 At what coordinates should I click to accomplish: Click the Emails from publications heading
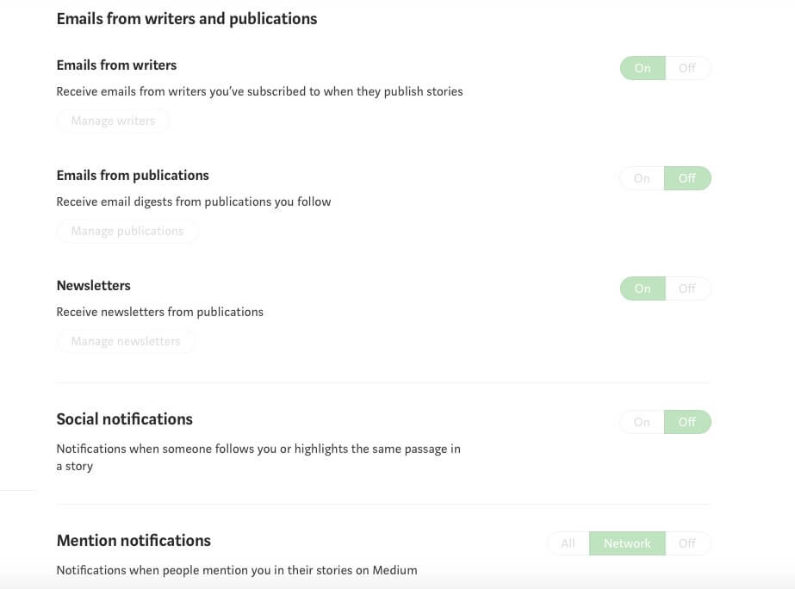click(133, 175)
